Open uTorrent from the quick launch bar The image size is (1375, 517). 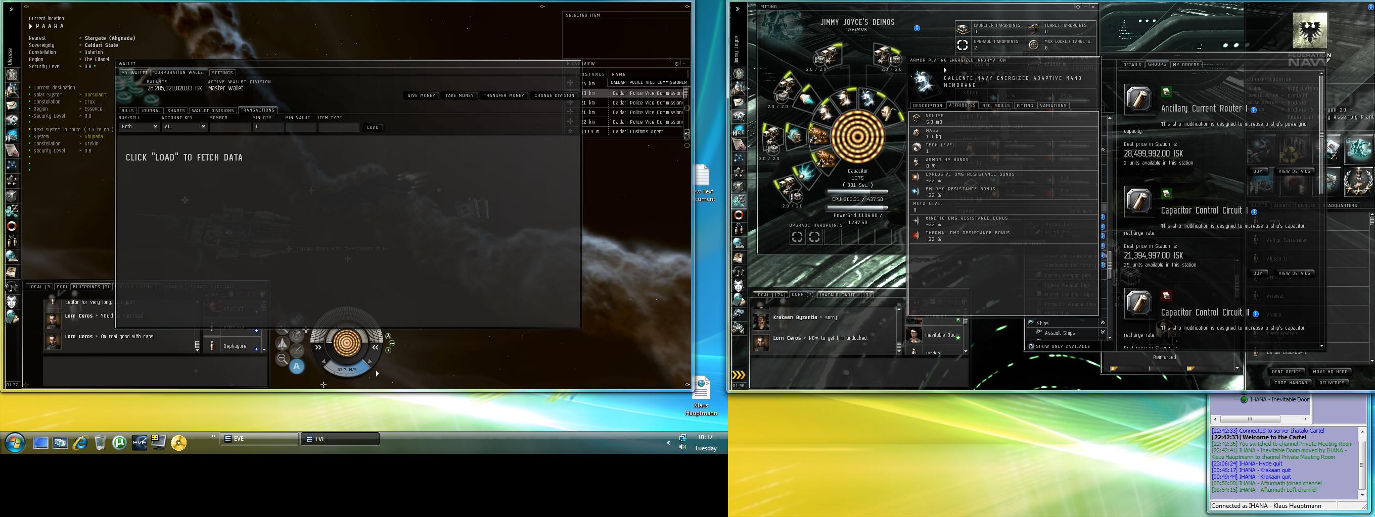(119, 442)
